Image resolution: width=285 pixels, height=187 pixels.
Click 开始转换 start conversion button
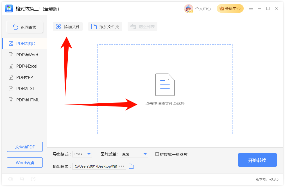[x=257, y=160]
